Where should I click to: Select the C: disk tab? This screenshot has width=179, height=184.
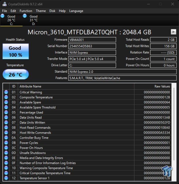[11, 20]
